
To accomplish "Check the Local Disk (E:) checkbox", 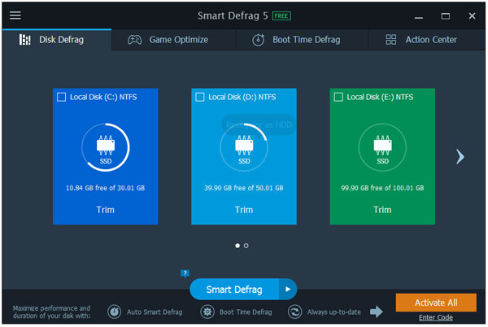I will [338, 98].
